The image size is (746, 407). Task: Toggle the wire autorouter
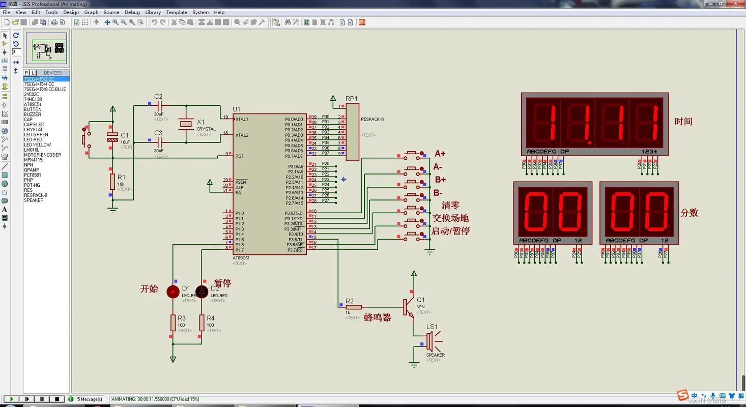[276, 22]
